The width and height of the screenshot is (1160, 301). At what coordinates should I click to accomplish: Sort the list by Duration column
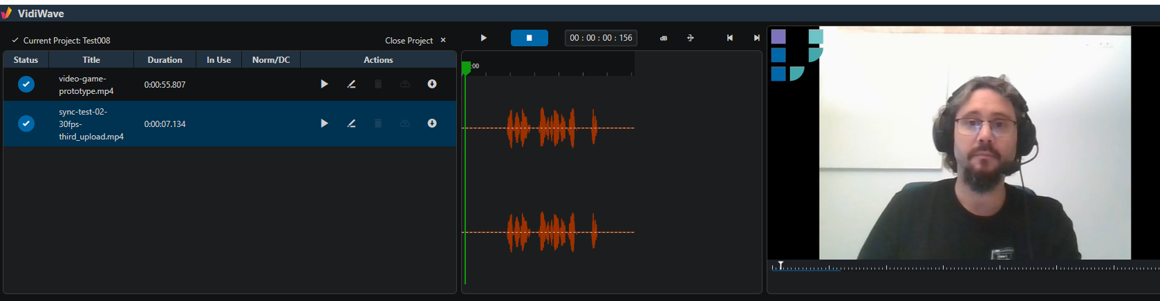(165, 60)
